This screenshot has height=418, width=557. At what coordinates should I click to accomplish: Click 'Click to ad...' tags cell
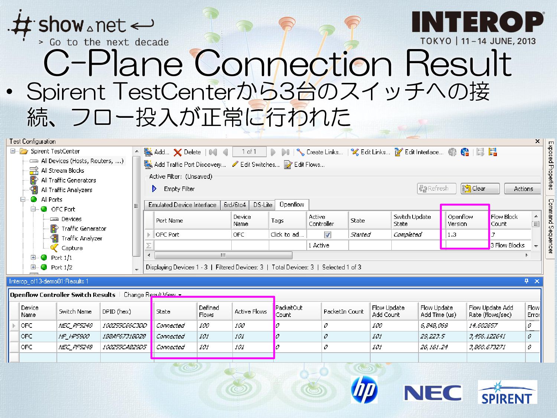click(x=287, y=234)
